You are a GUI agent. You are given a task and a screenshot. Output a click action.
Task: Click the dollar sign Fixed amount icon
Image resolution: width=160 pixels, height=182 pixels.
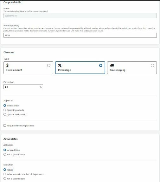point(7,65)
